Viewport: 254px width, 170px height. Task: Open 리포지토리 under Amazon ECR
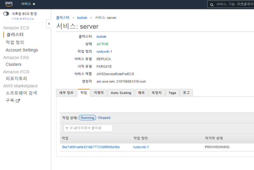point(17,78)
